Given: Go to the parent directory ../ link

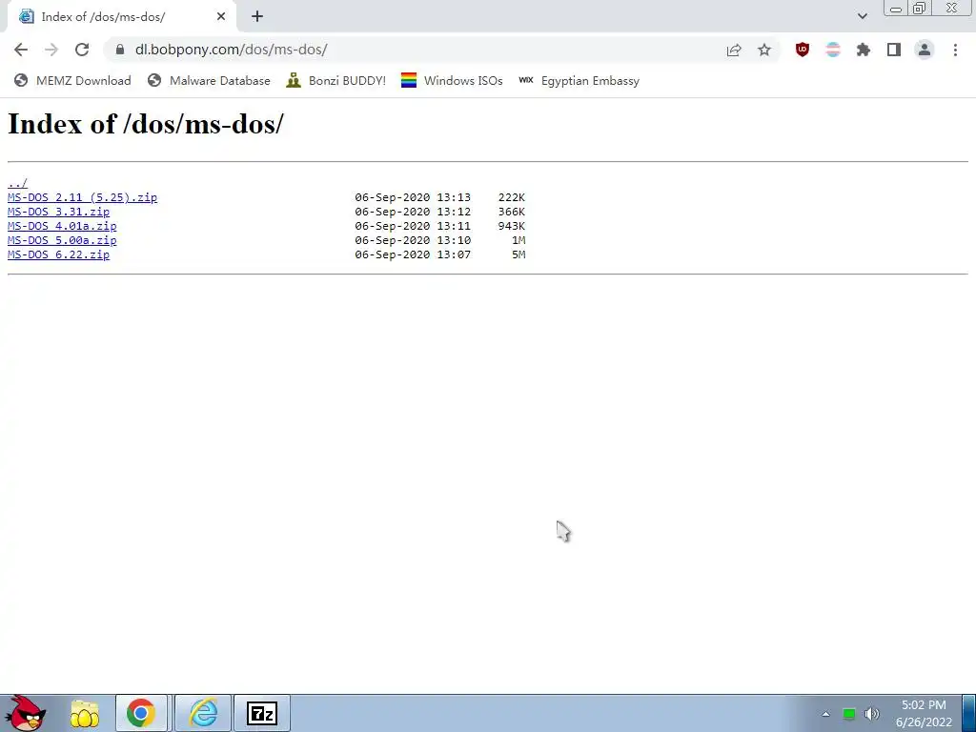Looking at the screenshot, I should (x=17, y=183).
